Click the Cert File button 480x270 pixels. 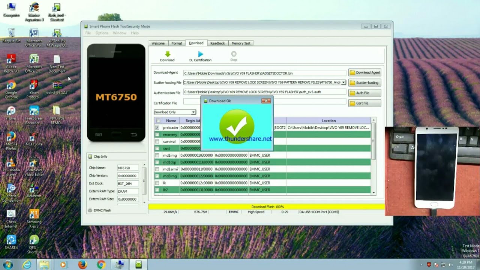(x=364, y=103)
